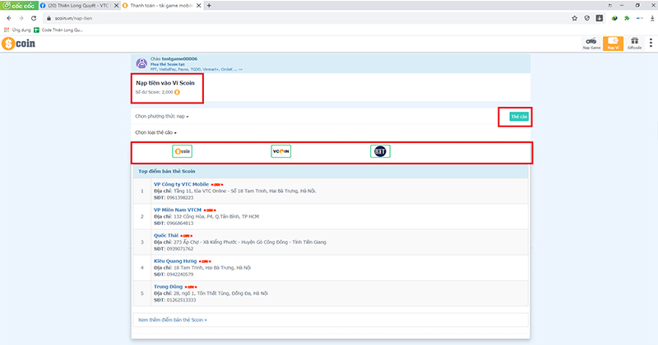Open the green puzzle extensions icon

627,18
